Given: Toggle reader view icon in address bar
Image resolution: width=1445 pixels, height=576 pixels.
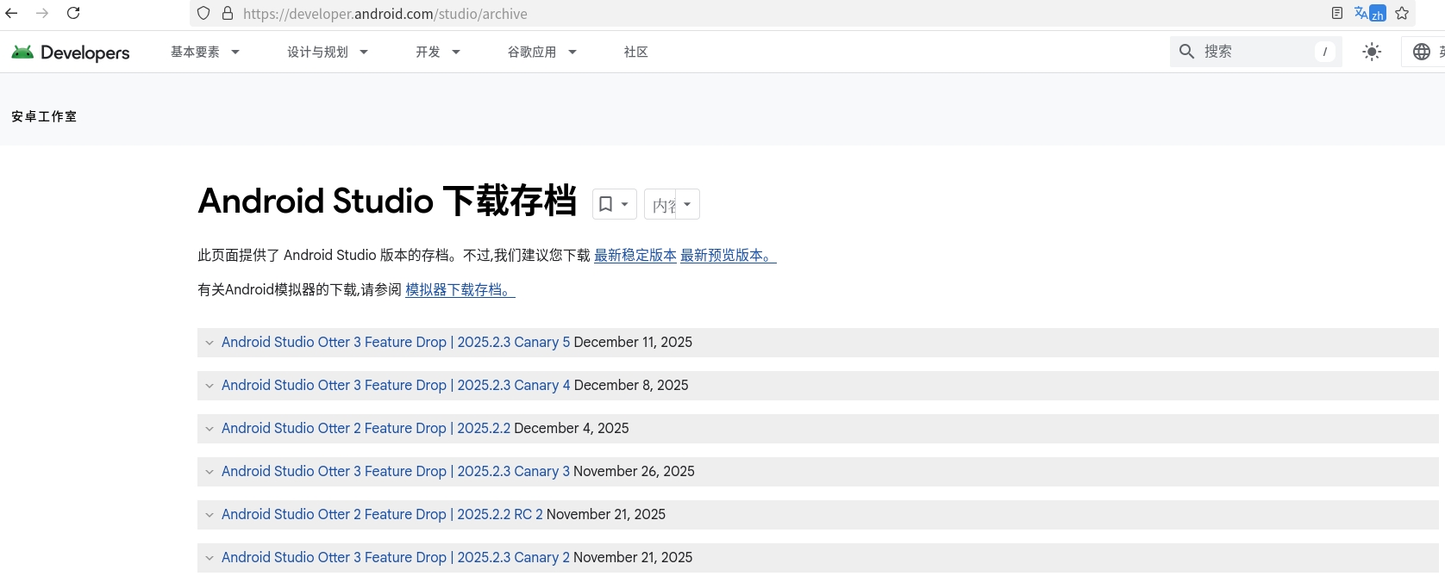Looking at the screenshot, I should (x=1337, y=13).
